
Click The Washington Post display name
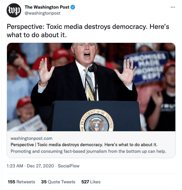click(47, 7)
